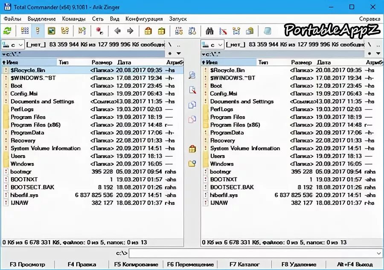This screenshot has height=270, width=384.
Task: Click F3 Просмотр button
Action: tap(27, 264)
